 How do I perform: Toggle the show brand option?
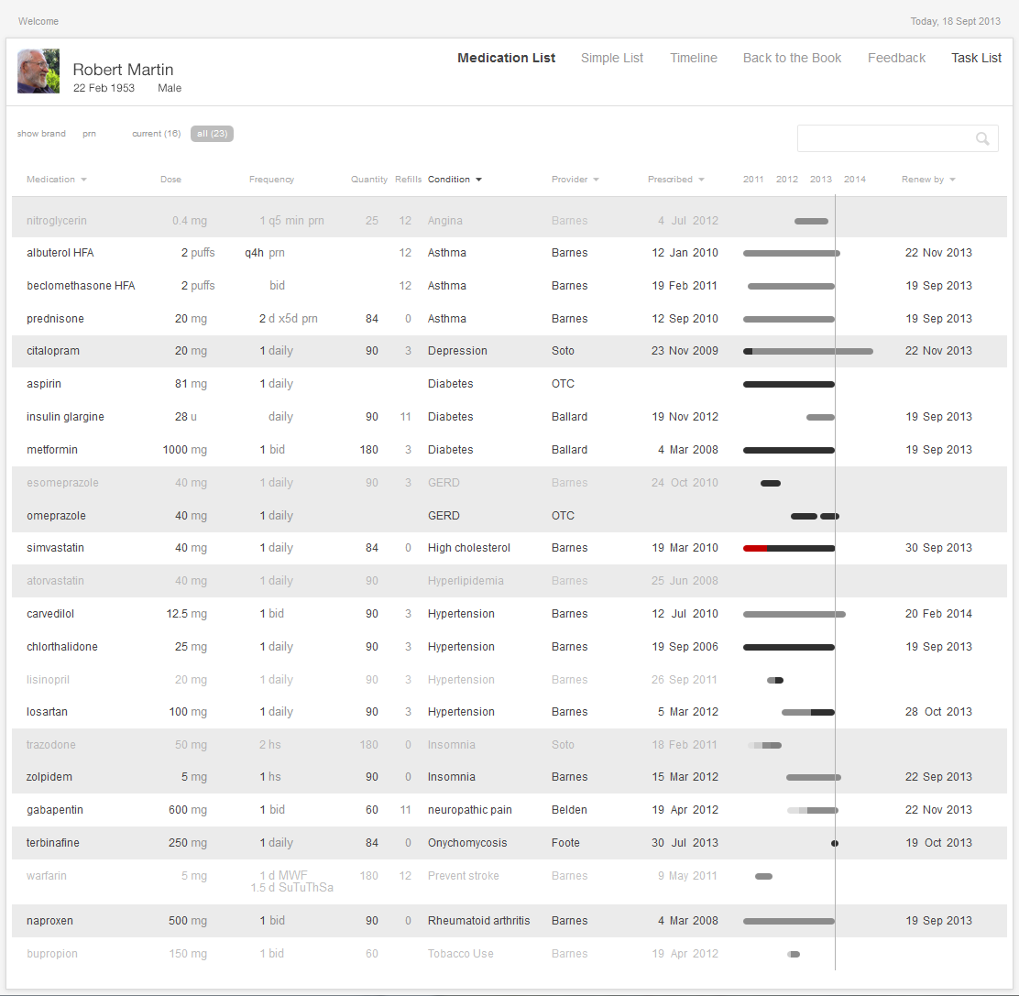41,134
